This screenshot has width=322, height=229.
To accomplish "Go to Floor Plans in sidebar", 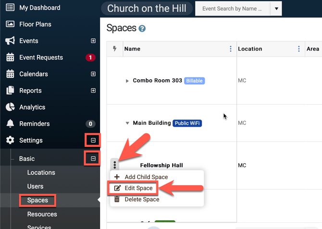I will (x=35, y=24).
